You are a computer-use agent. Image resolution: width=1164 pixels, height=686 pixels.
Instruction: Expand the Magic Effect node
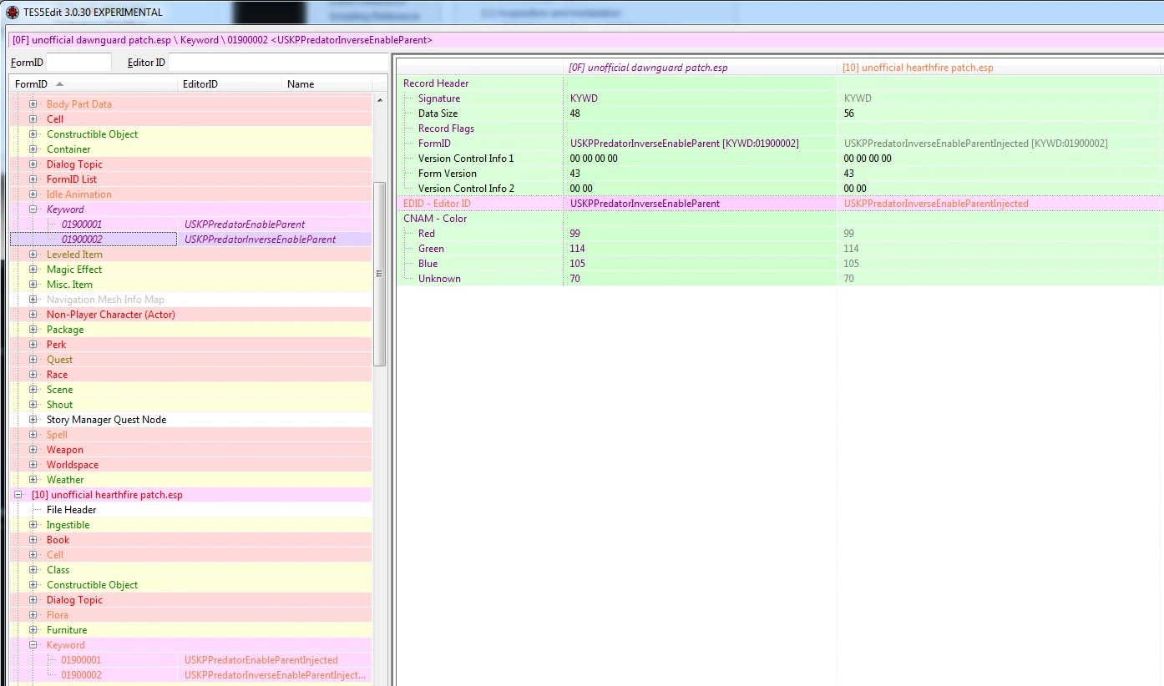[x=33, y=270]
